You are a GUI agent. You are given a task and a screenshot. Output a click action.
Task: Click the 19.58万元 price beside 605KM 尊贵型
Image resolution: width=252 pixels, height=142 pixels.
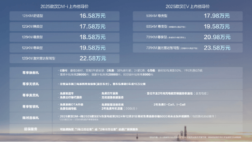coord(217,26)
